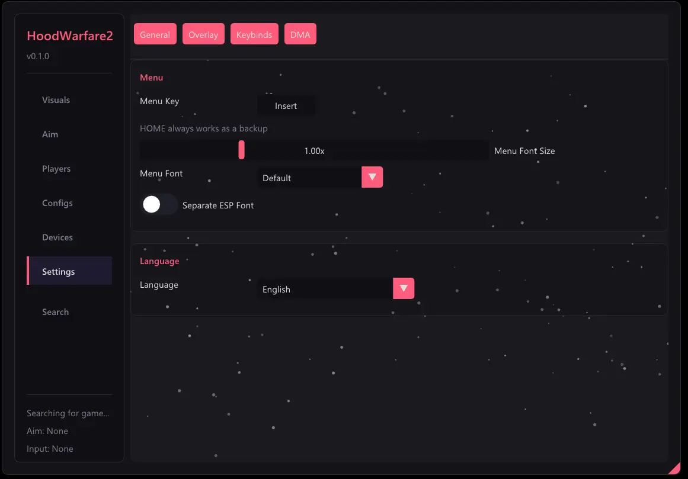Viewport: 688px width, 479px height.
Task: Expand the Language dropdown arrow
Action: (x=404, y=288)
